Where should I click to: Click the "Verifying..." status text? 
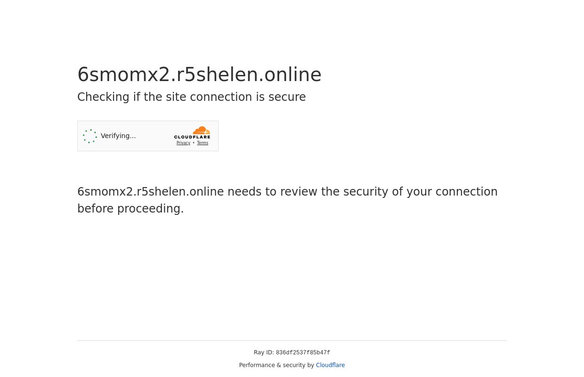pyautogui.click(x=118, y=136)
